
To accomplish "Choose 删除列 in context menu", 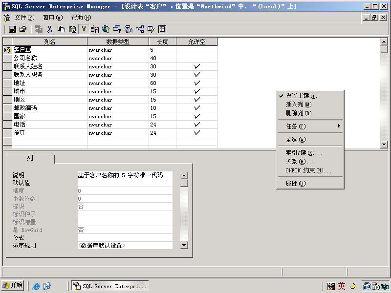I will click(x=310, y=113).
